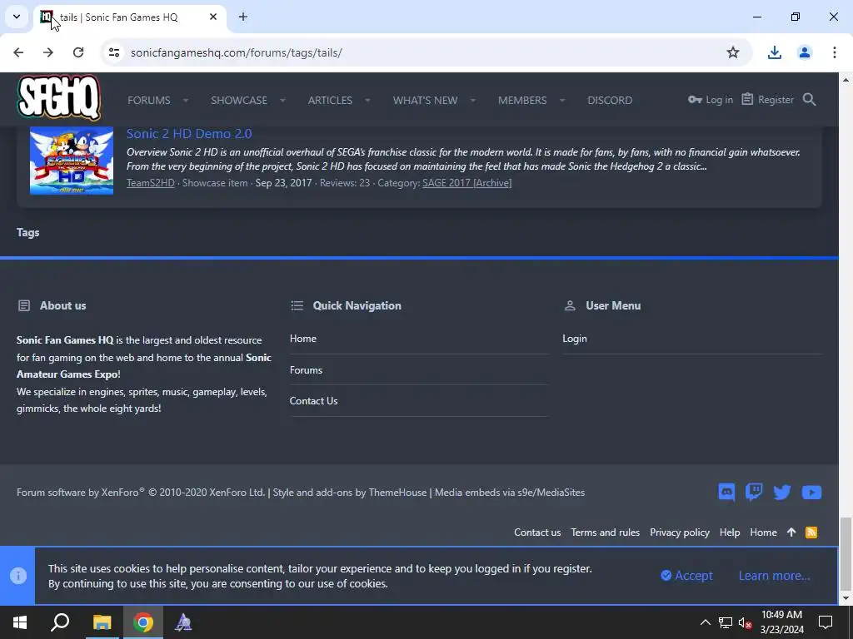Screen dimensions: 853x639
Task: Click the Sonic 2 HD thumbnail image
Action: click(72, 161)
